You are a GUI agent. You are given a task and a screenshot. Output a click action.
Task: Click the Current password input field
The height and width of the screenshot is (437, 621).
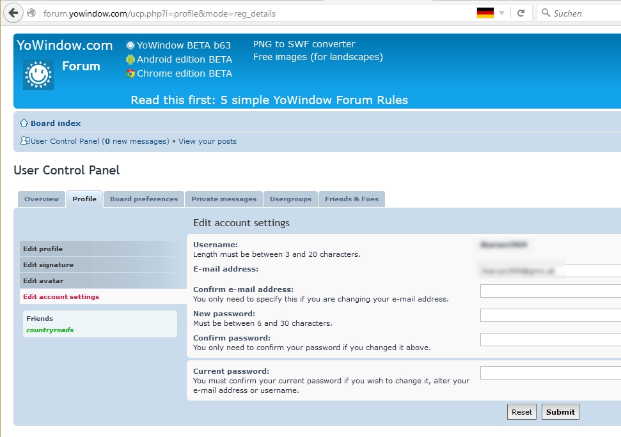pyautogui.click(x=550, y=373)
